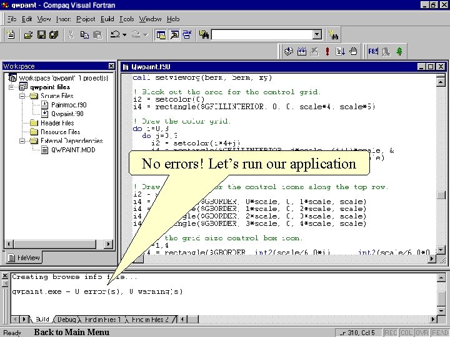Switch to Find in Files 1 tab
Viewport: 450px width, 337px height.
pyautogui.click(x=102, y=320)
